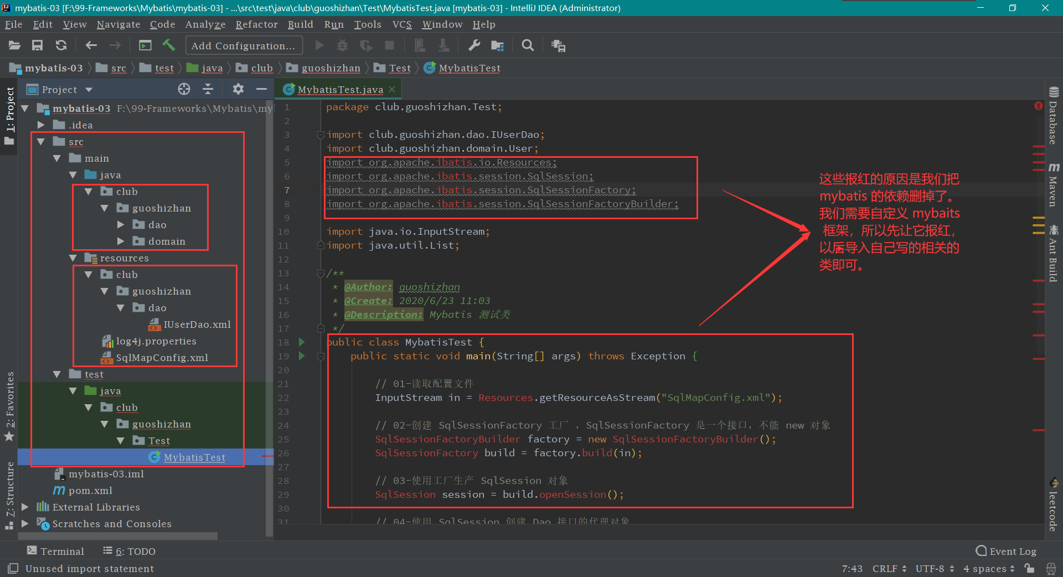
Task: Click the Build Project hammer icon
Action: 169,45
